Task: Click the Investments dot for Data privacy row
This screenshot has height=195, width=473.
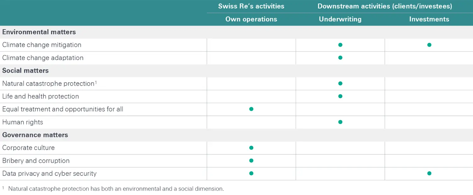Action: [429, 173]
